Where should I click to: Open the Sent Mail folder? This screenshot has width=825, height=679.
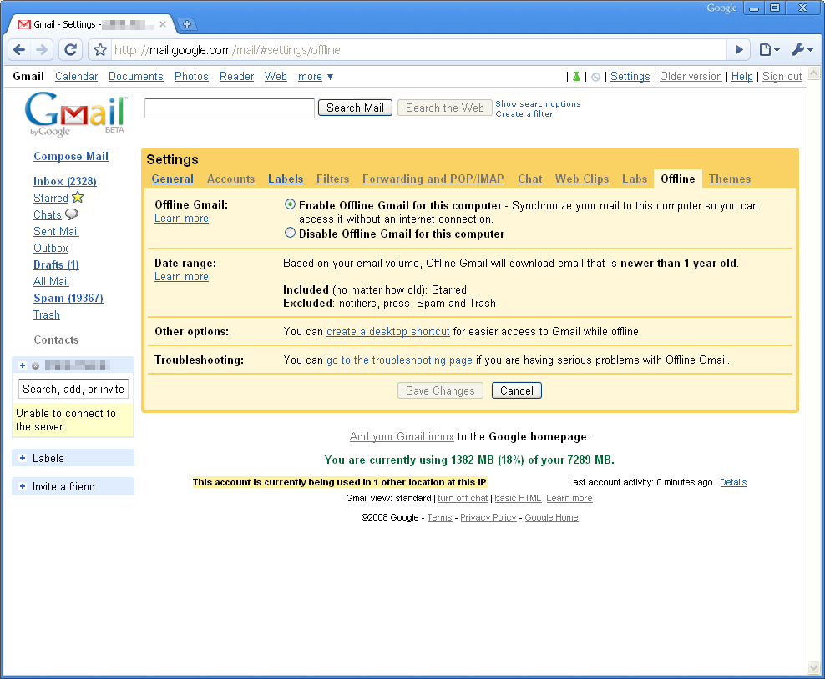(56, 231)
